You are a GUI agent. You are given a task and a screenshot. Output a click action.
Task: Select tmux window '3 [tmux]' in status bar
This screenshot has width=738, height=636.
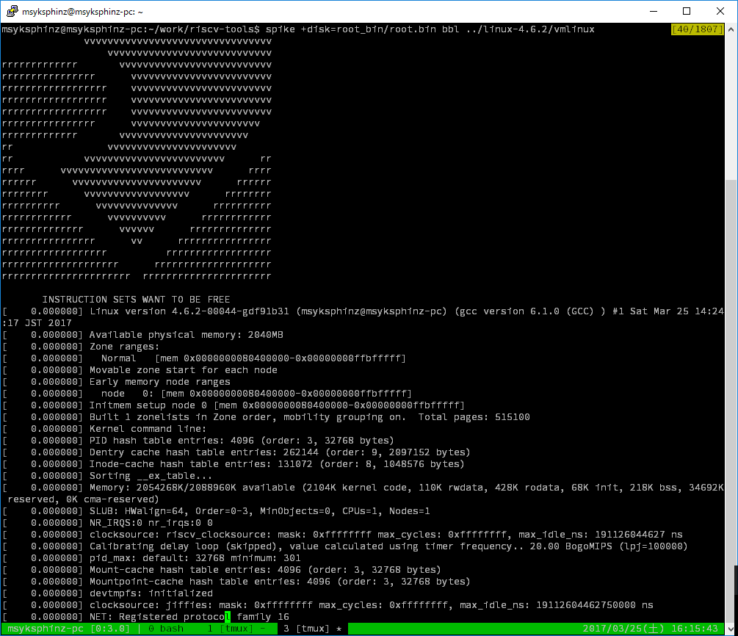point(312,629)
